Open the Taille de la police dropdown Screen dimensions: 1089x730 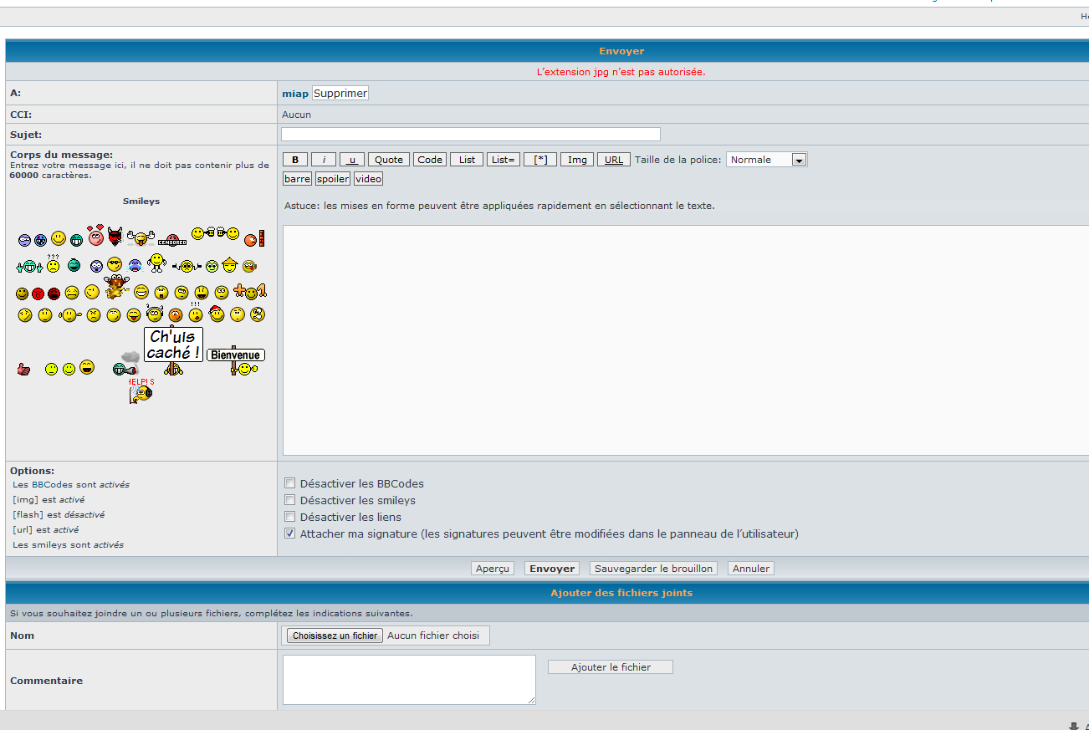tap(766, 160)
